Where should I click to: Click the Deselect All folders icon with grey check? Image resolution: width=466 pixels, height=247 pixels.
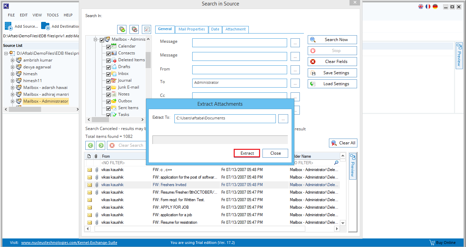point(134,29)
